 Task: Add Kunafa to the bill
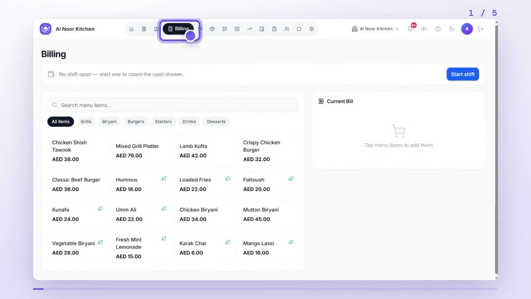[78, 214]
